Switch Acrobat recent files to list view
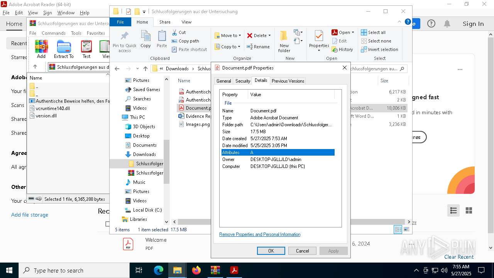494x278 pixels. [453, 210]
